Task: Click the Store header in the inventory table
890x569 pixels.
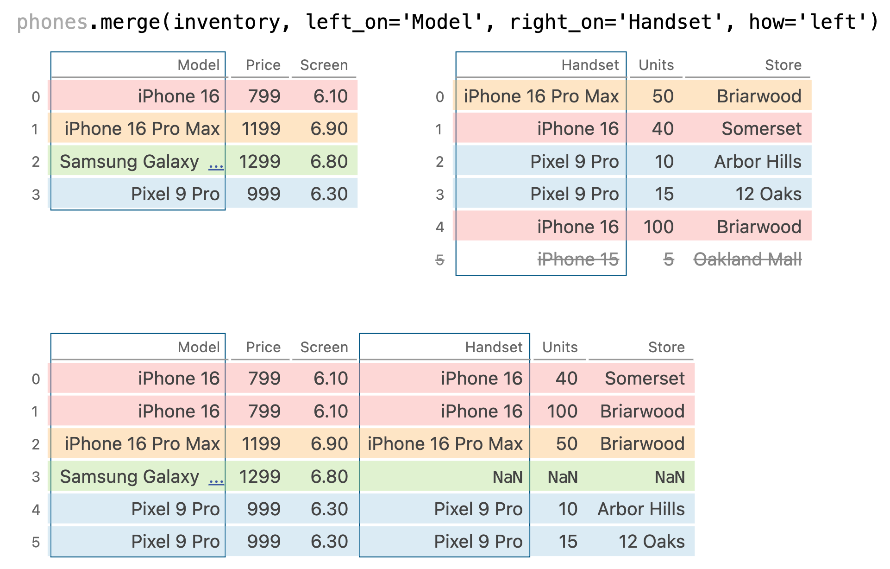Action: (x=783, y=65)
